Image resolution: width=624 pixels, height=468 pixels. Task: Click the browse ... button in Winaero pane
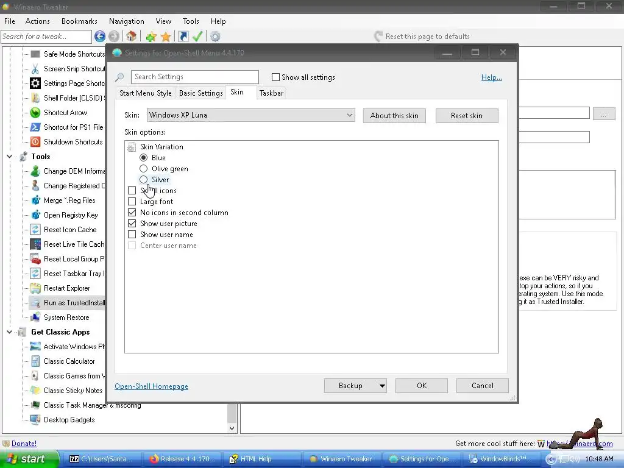click(604, 113)
